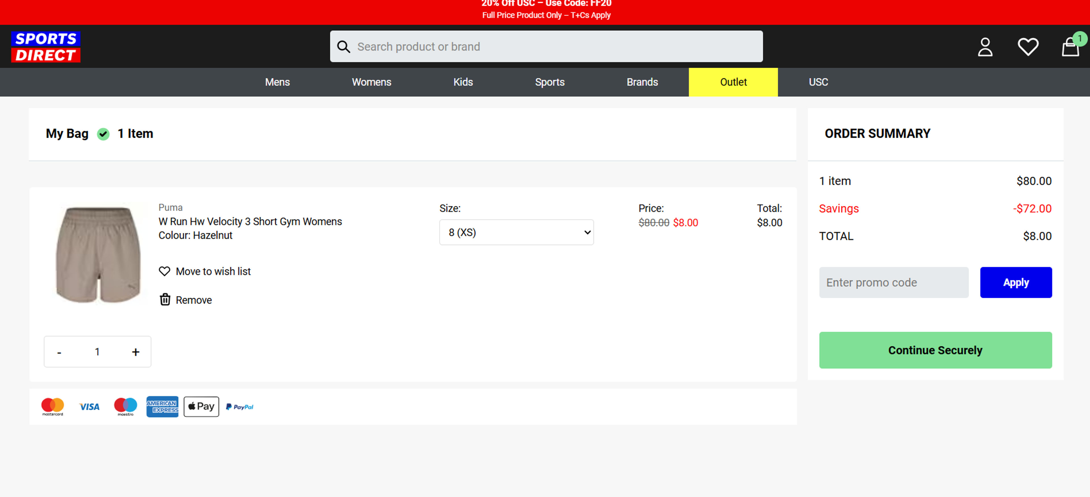Open the Outlet menu tab
The width and height of the screenshot is (1090, 497).
(733, 82)
